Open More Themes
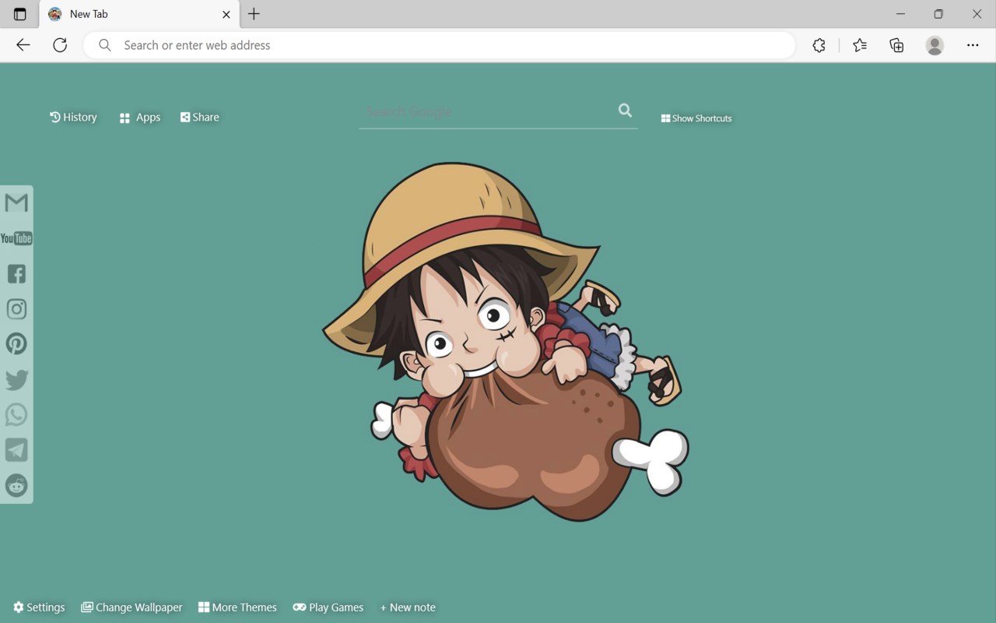Screen dimensions: 996x623 (x=237, y=607)
